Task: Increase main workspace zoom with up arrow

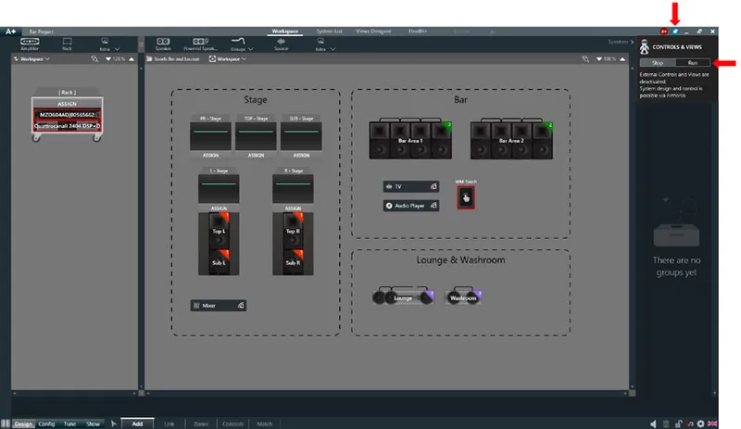Action: (622, 59)
